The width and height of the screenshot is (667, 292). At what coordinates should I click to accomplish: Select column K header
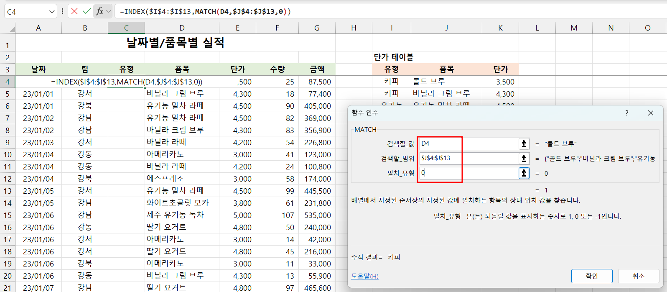[x=500, y=28]
